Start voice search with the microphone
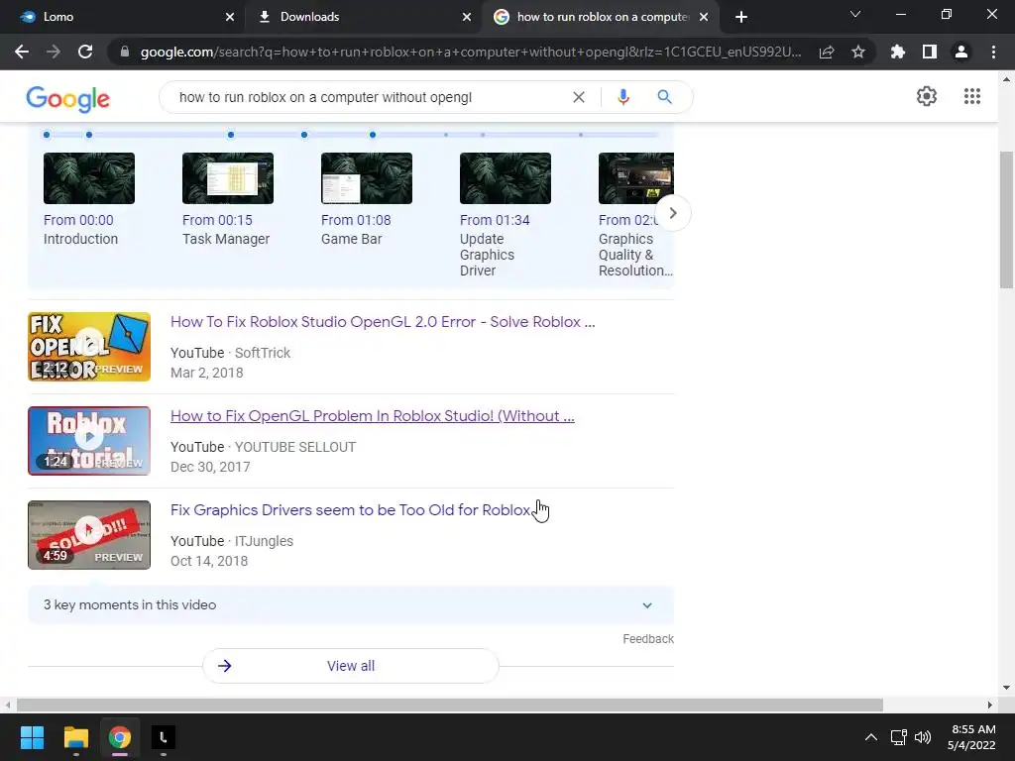Screen dimensions: 1015x761 click(x=622, y=97)
